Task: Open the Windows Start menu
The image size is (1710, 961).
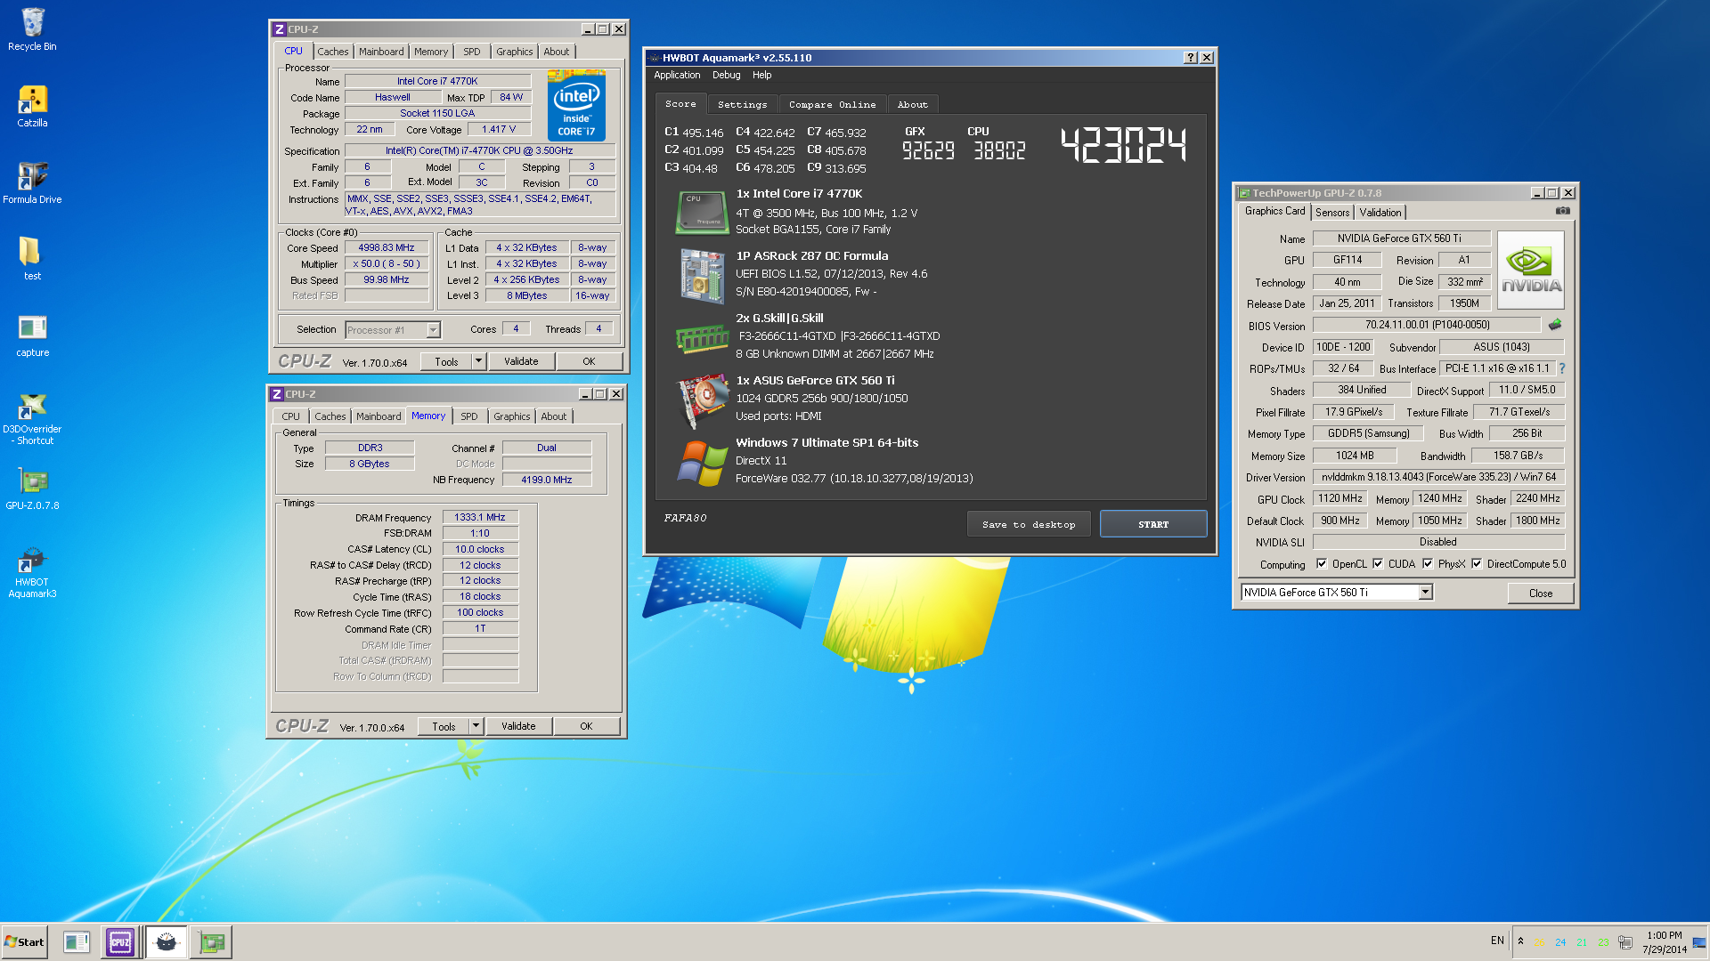Action: [24, 942]
